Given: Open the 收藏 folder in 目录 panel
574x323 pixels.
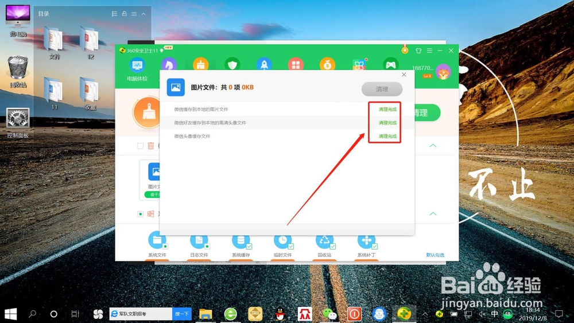Looking at the screenshot, I should [90, 94].
